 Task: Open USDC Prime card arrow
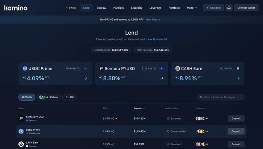(85, 78)
